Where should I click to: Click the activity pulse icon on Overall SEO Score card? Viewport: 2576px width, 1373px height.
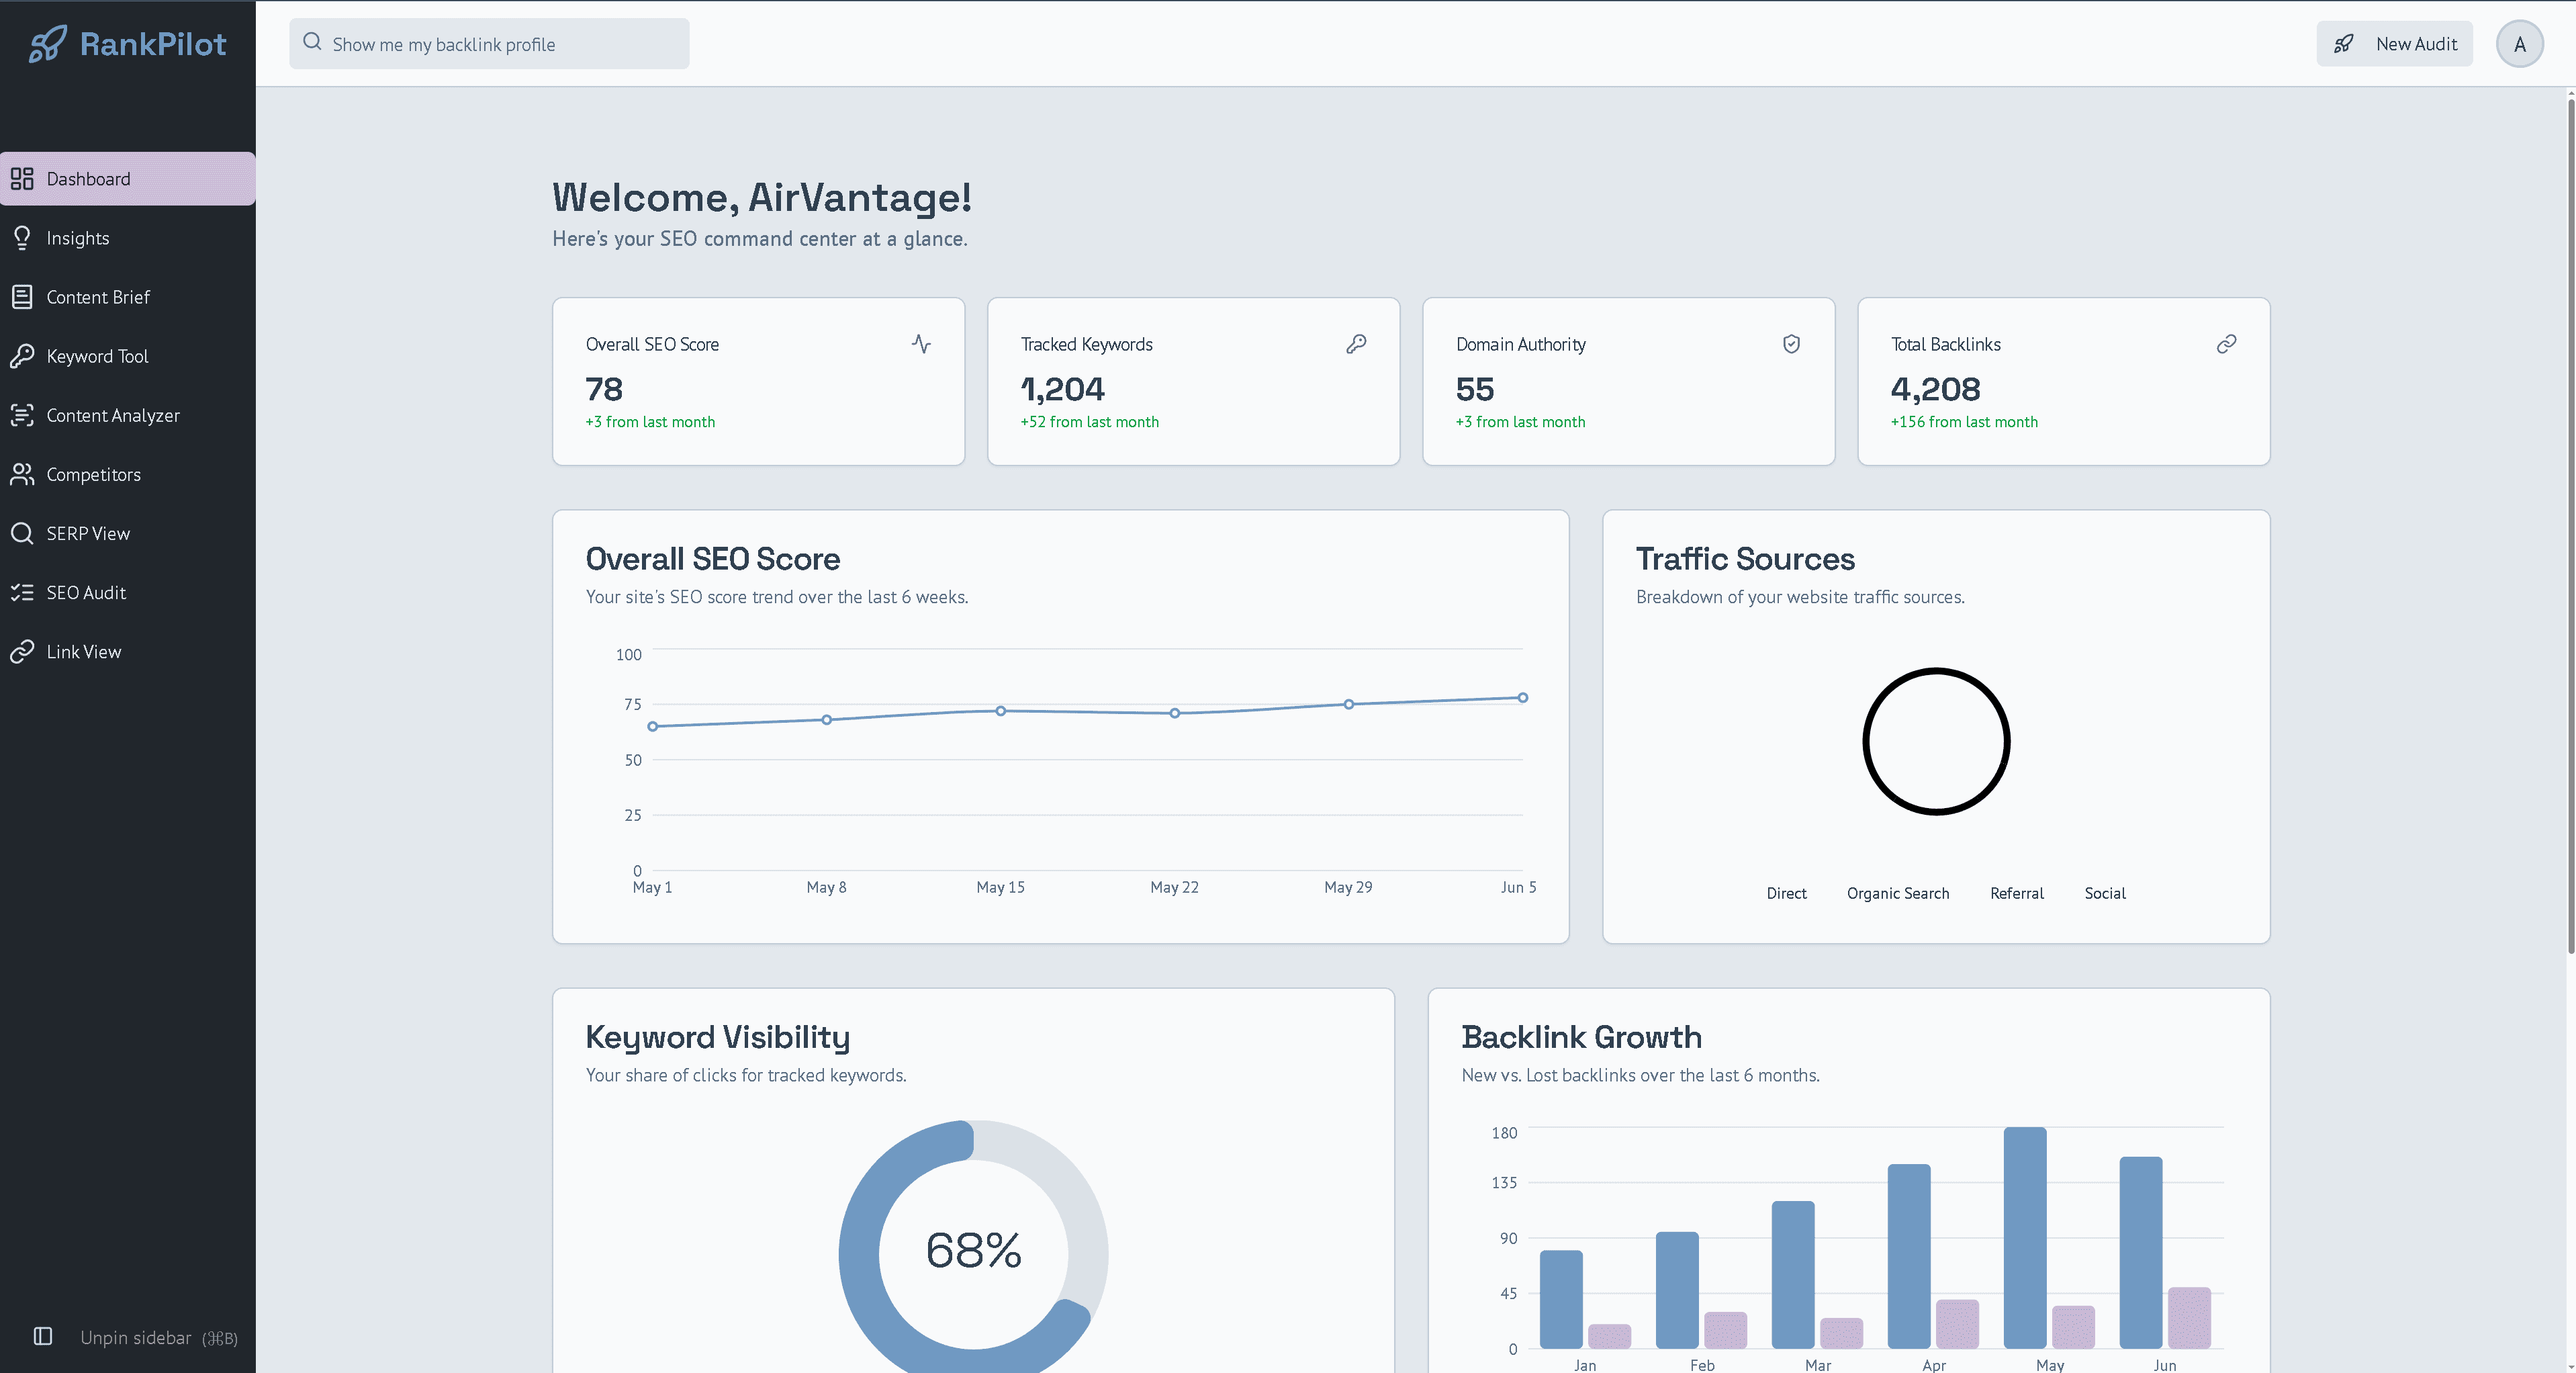(921, 344)
